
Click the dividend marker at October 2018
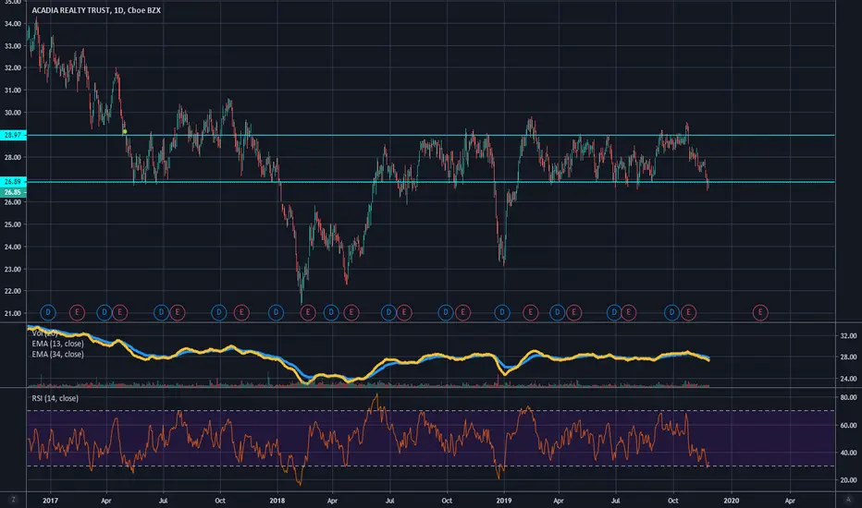pos(446,312)
